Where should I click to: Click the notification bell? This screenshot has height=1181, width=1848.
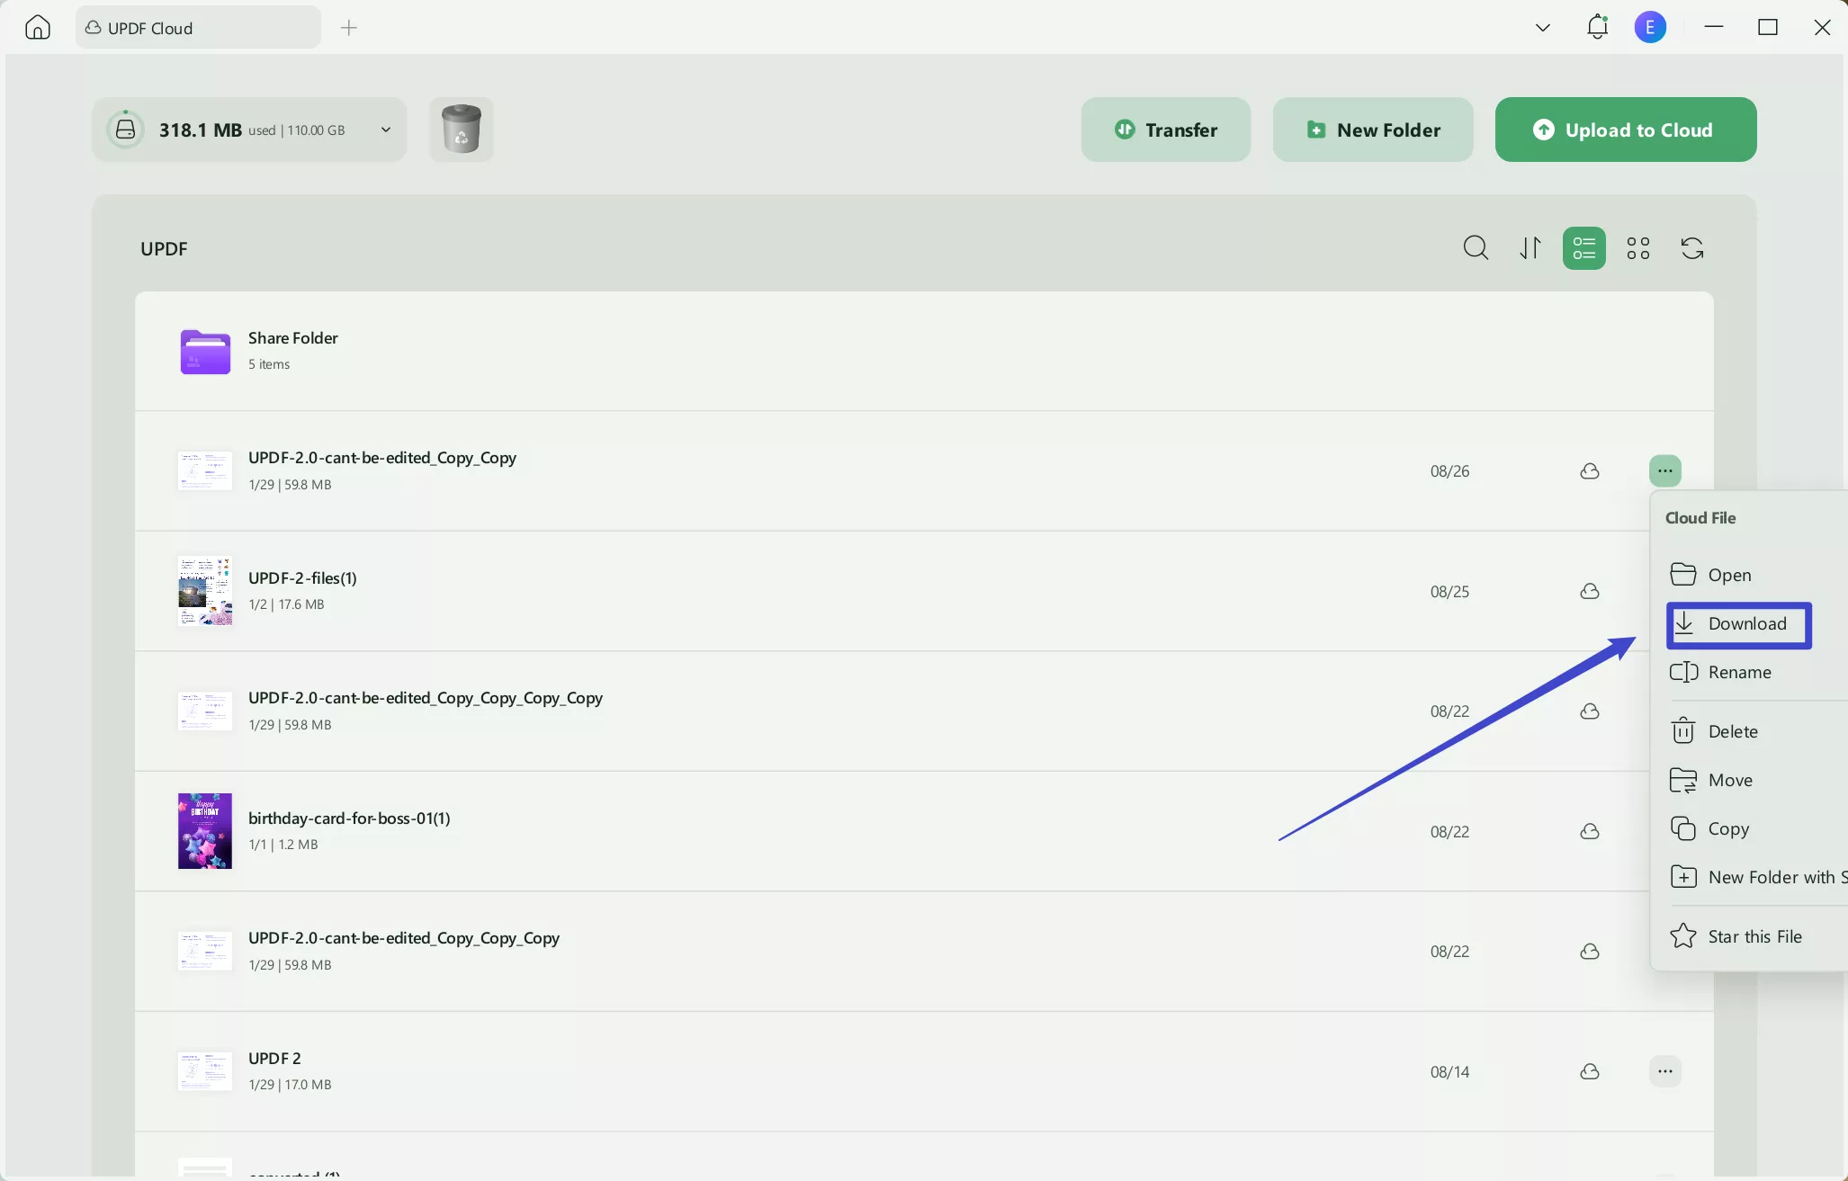1598,27
